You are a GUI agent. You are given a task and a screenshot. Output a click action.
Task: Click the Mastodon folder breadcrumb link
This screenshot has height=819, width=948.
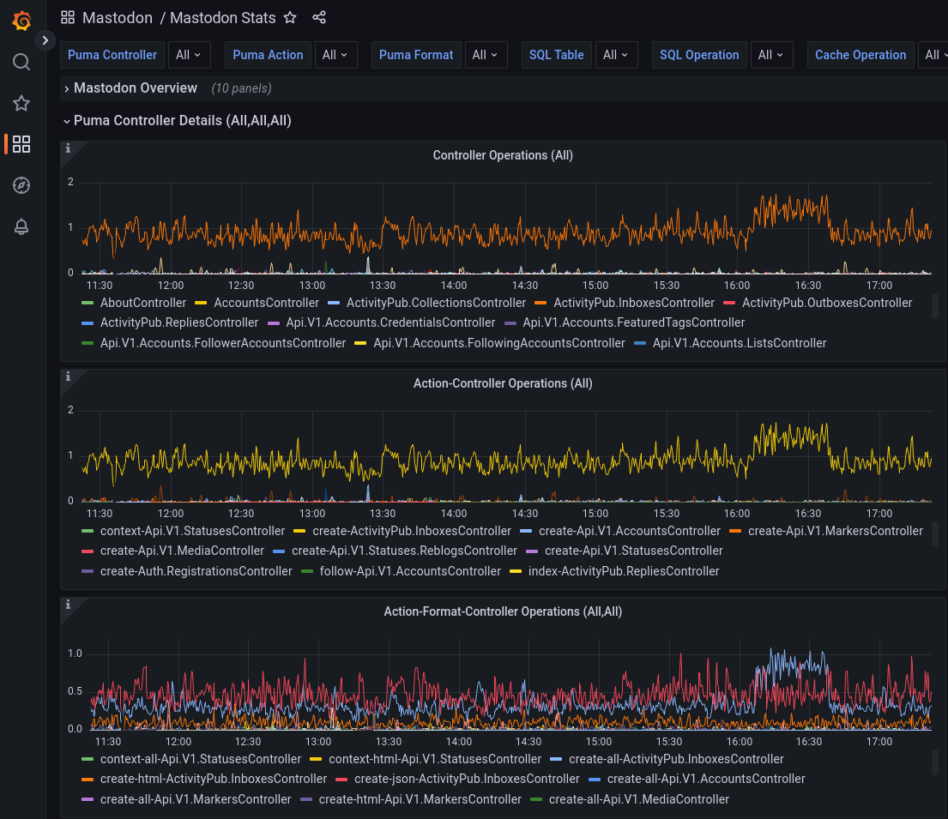tap(117, 18)
